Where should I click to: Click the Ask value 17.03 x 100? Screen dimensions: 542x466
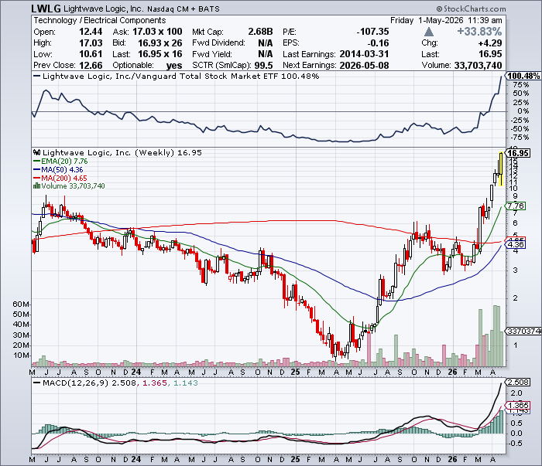(157, 32)
